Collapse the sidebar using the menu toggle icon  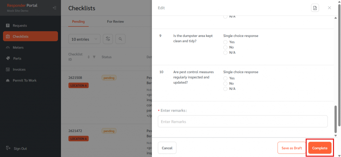[x=55, y=8]
